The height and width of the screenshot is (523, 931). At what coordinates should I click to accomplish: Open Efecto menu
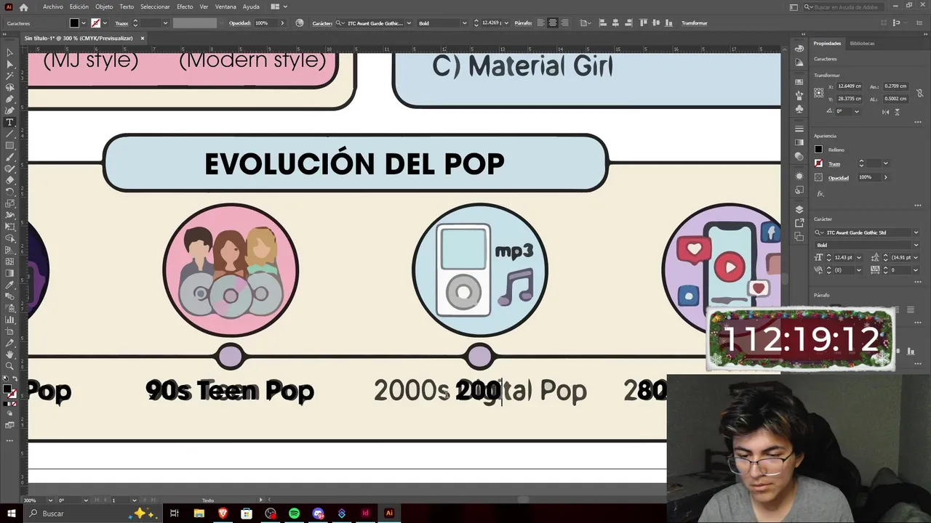click(185, 7)
